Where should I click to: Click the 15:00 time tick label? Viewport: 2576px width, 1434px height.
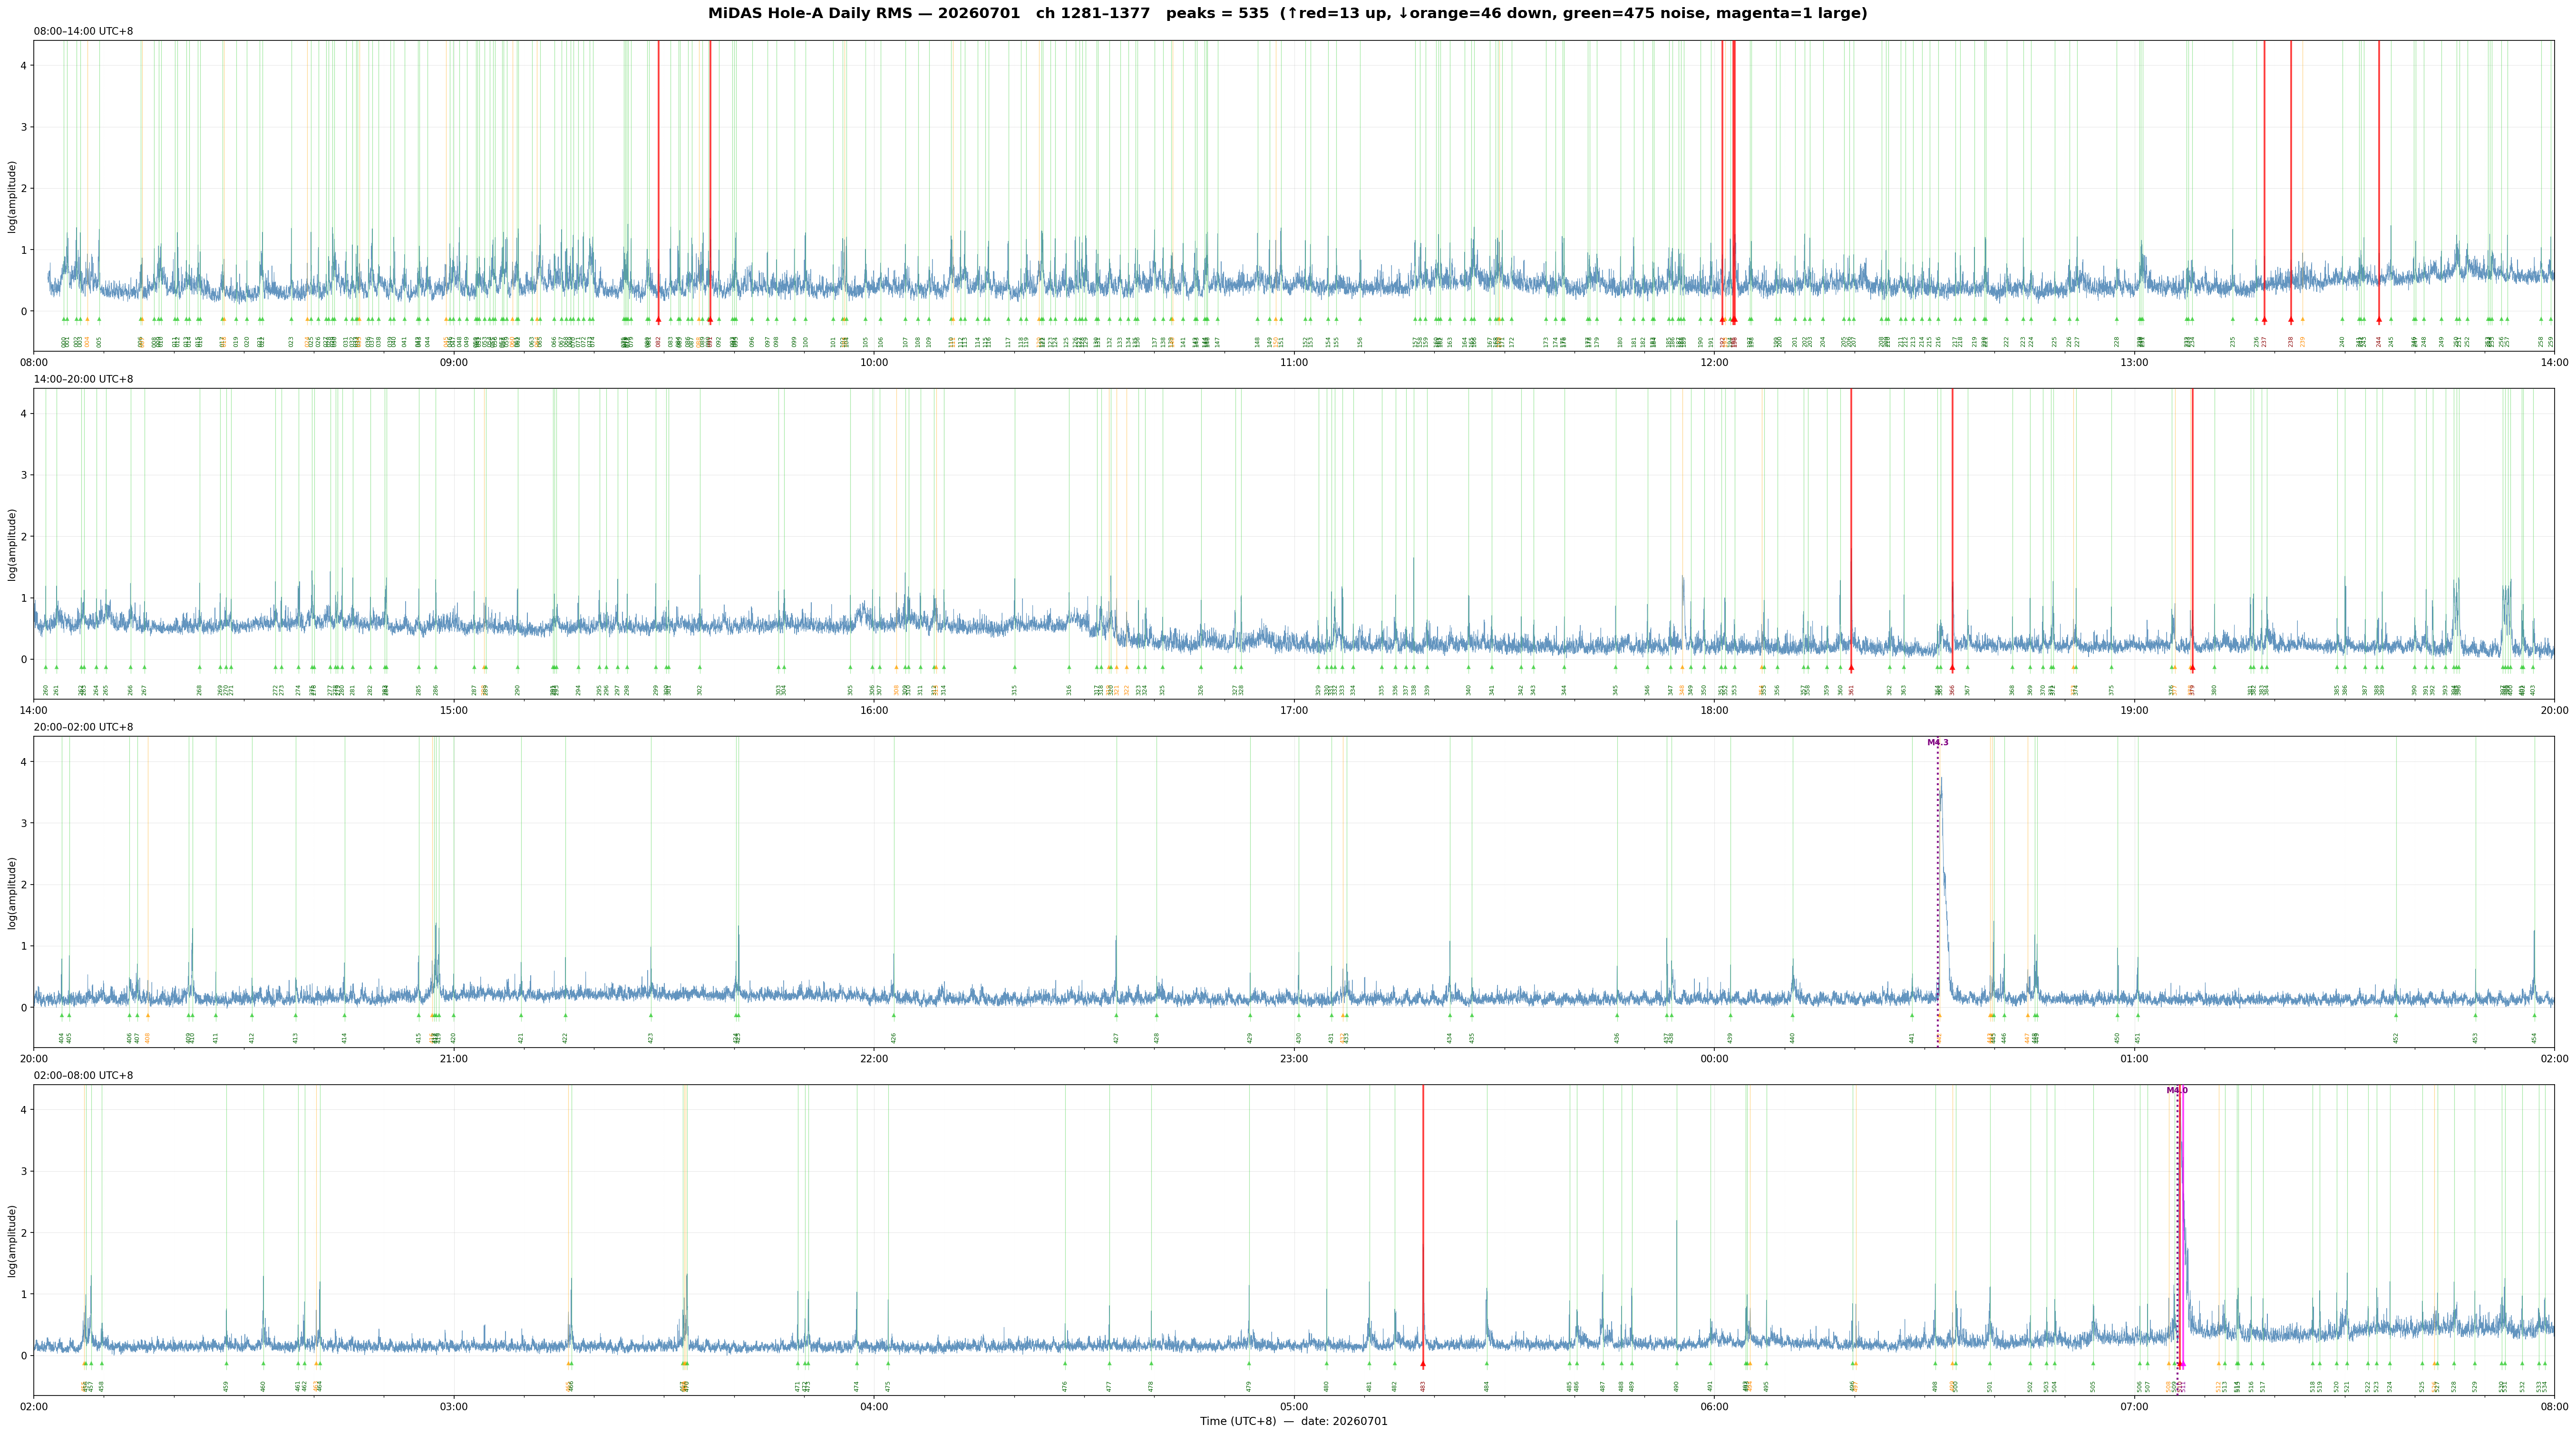(454, 710)
